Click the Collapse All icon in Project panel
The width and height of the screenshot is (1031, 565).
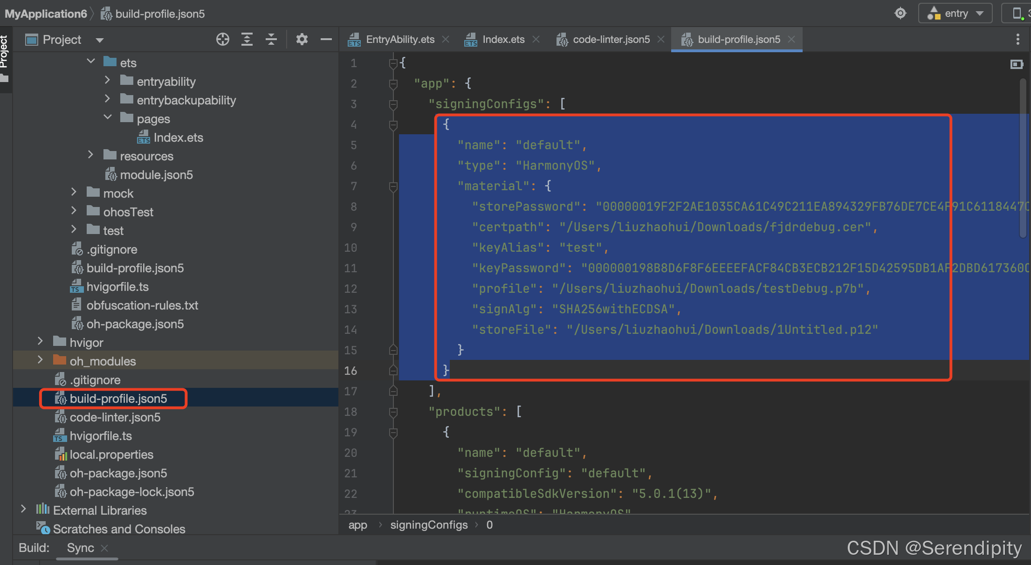(x=271, y=40)
